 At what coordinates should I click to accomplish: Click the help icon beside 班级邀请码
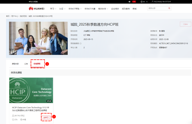coord(81,43)
